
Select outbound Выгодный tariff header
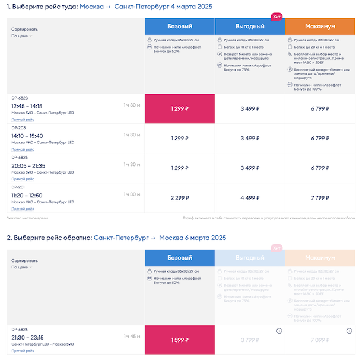click(249, 27)
